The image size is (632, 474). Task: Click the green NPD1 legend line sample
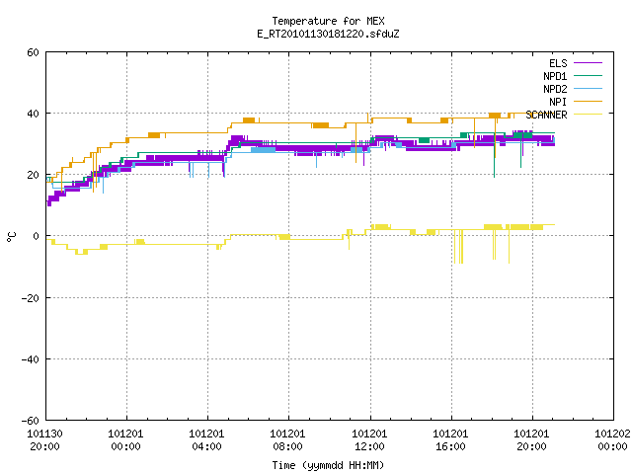(588, 76)
